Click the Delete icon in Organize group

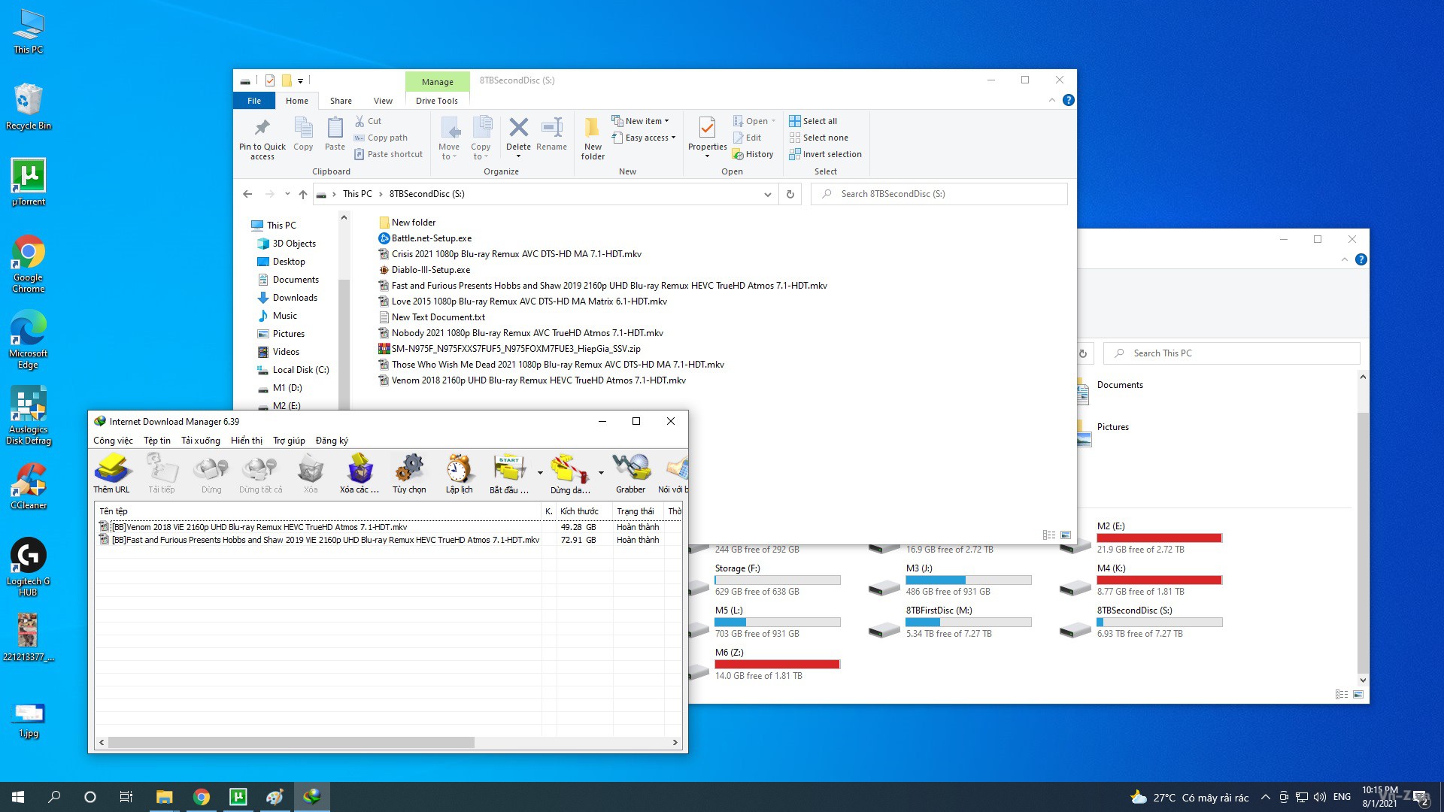(518, 135)
